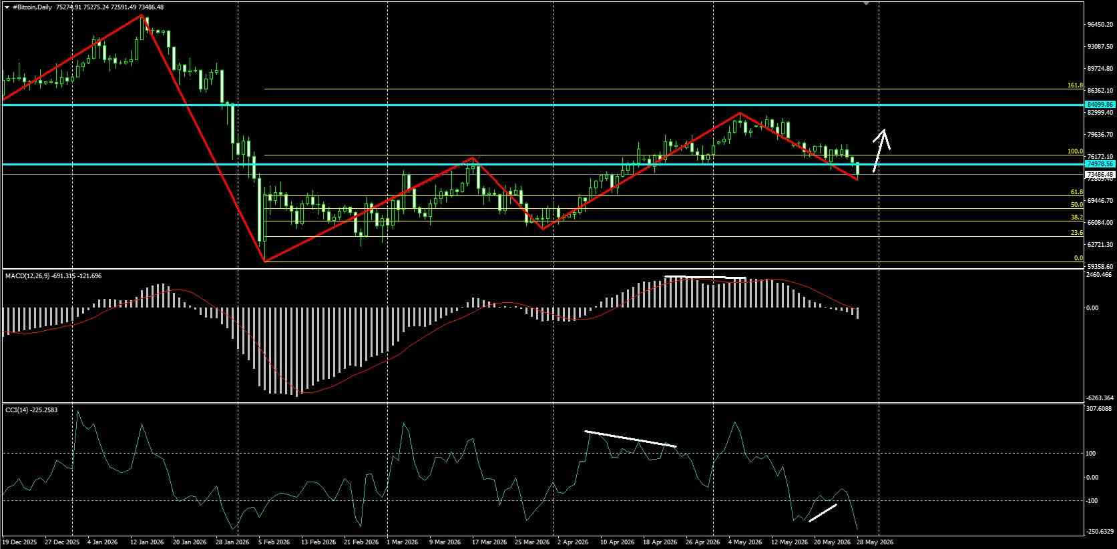The image size is (1117, 549).
Task: Click the Fibonacci 0.0 level label
Action: (1078, 258)
